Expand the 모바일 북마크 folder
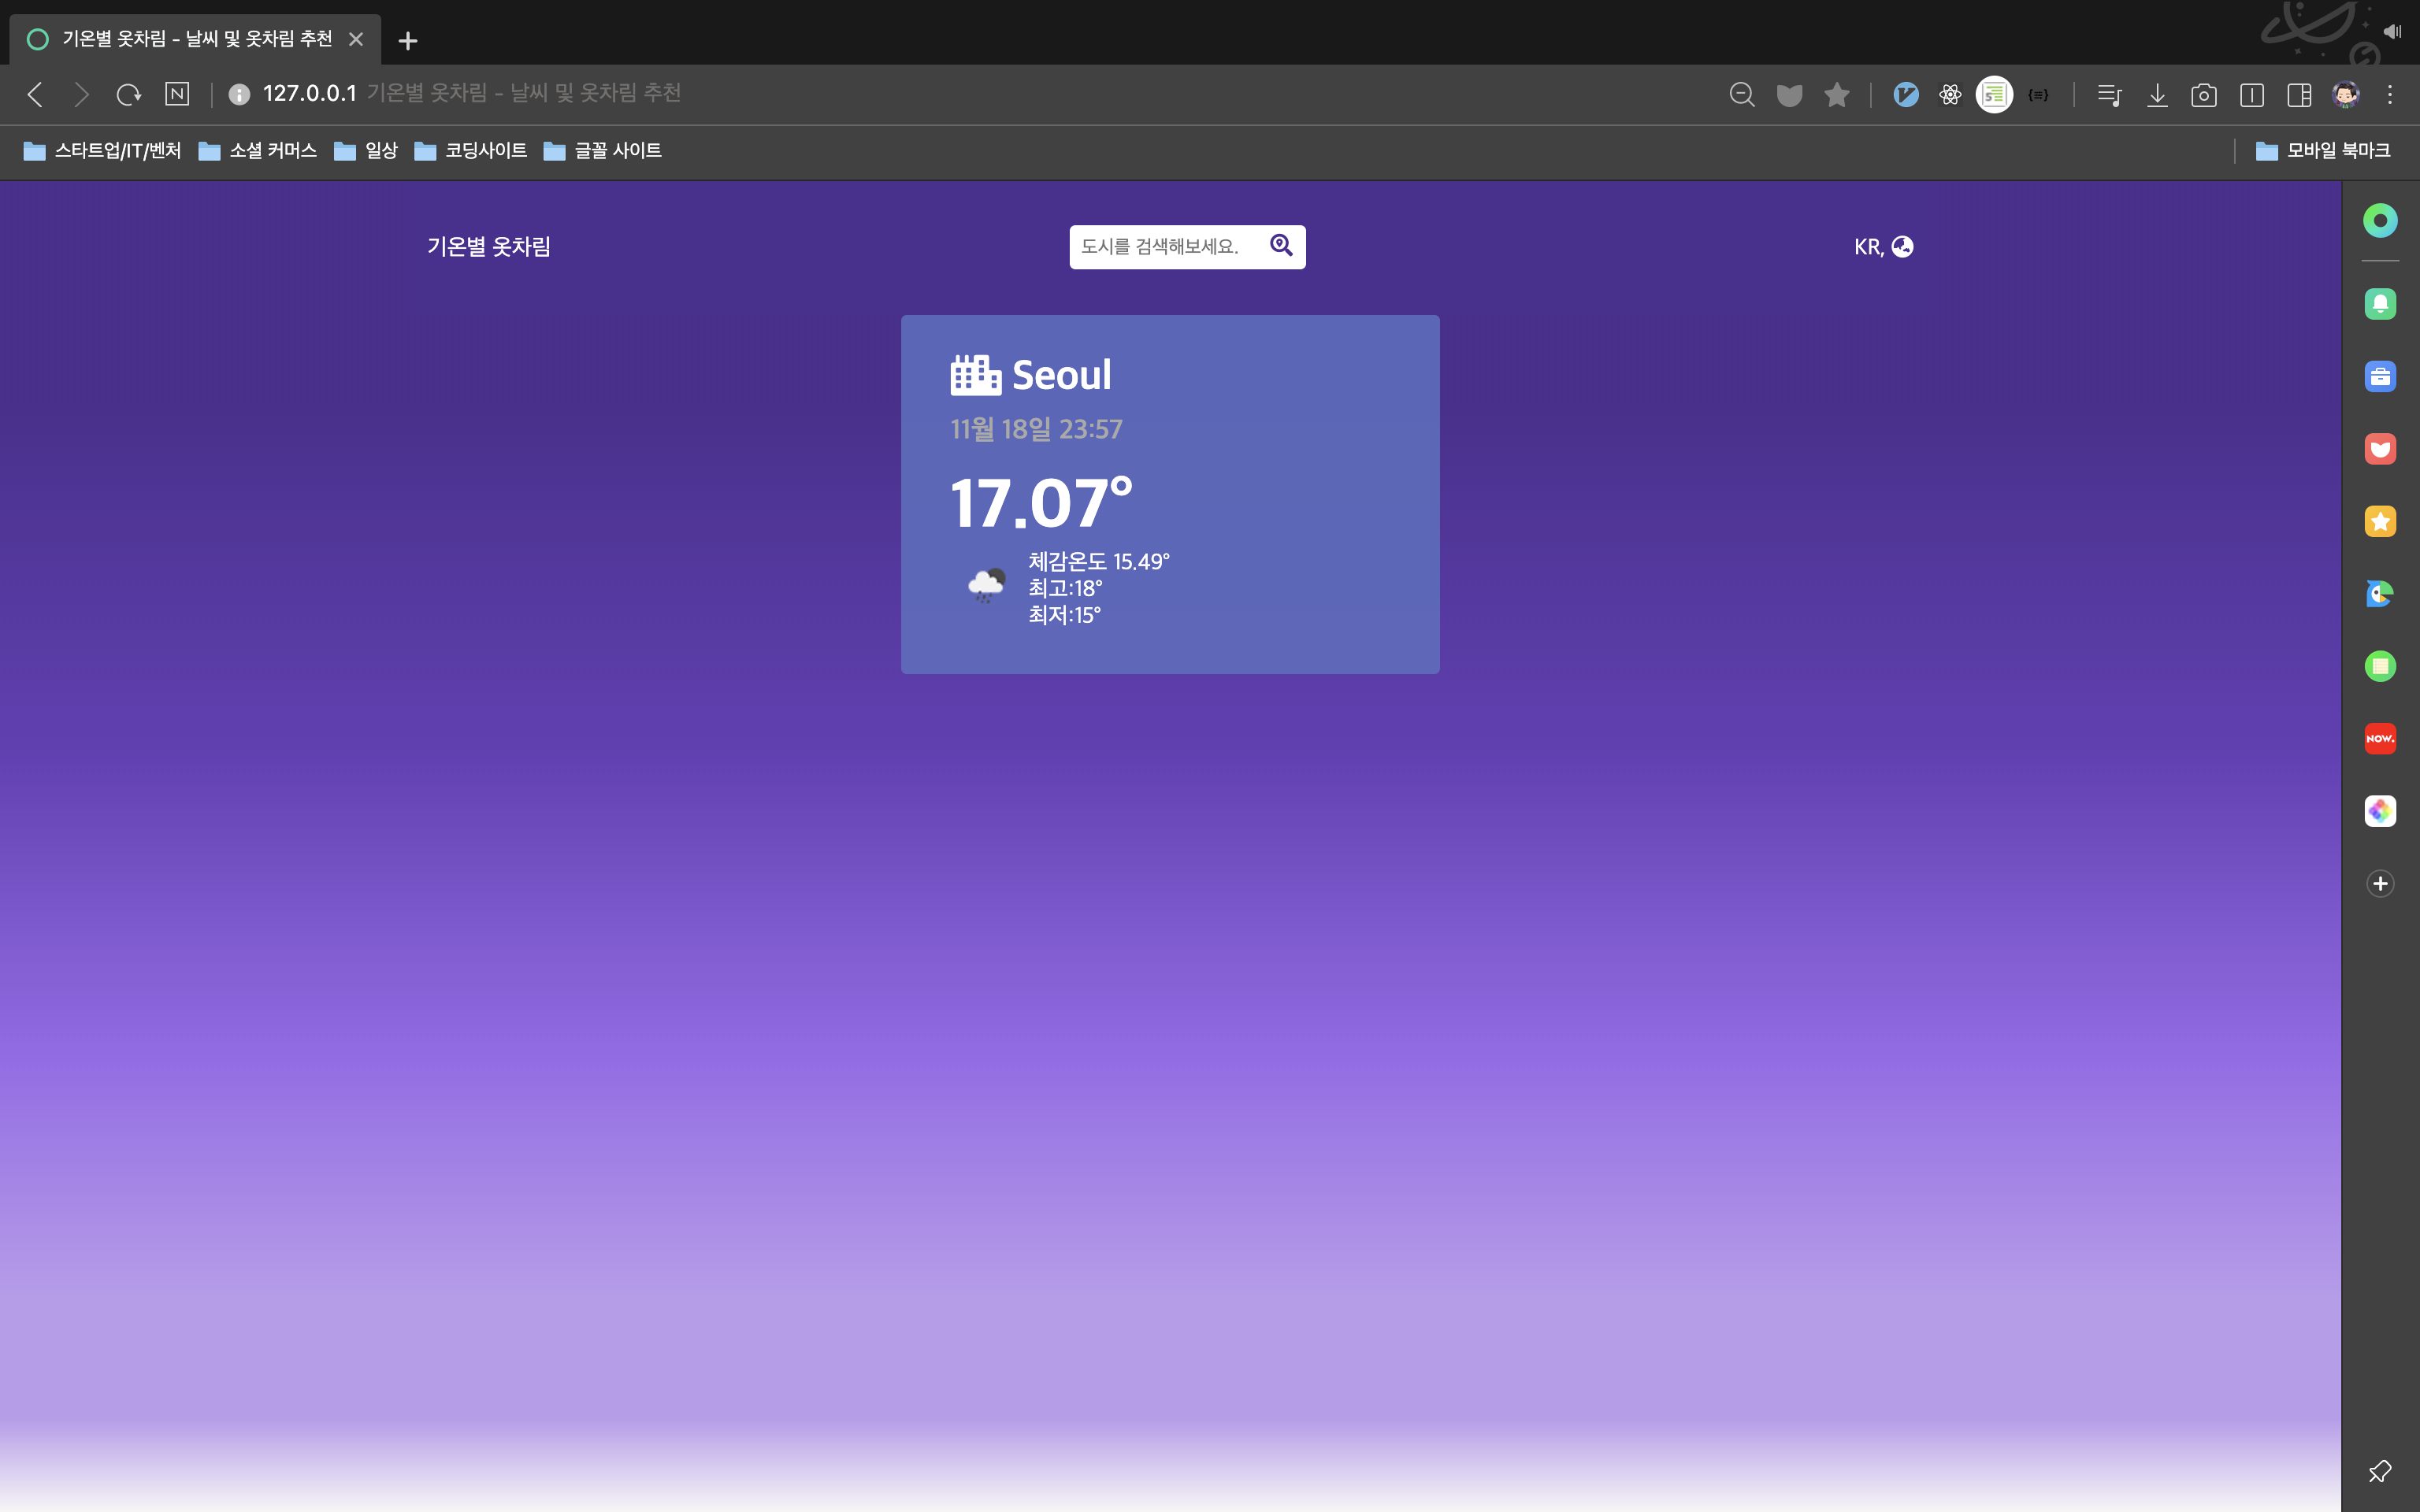Viewport: 2420px width, 1512px height. pos(2323,150)
